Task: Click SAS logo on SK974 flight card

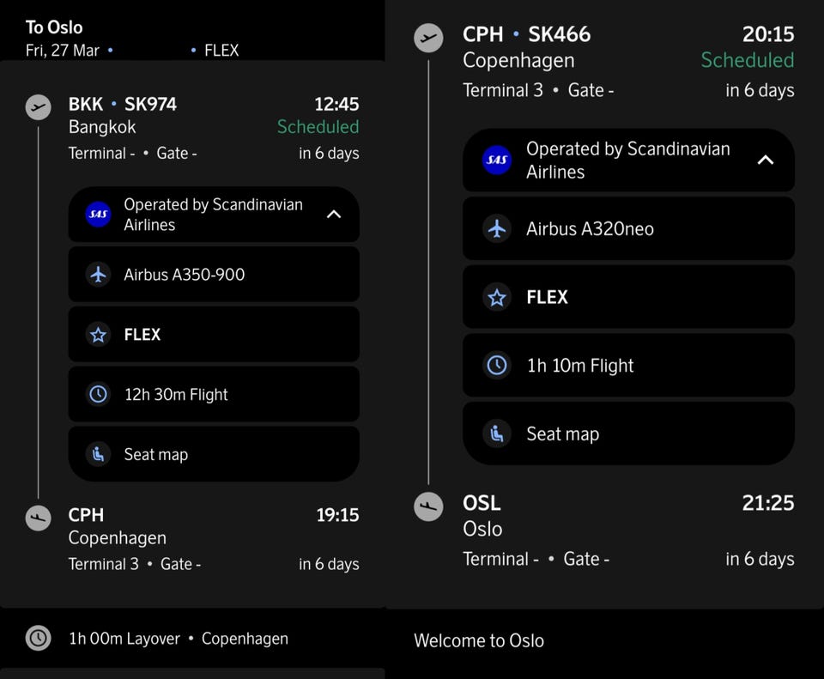Action: point(98,215)
